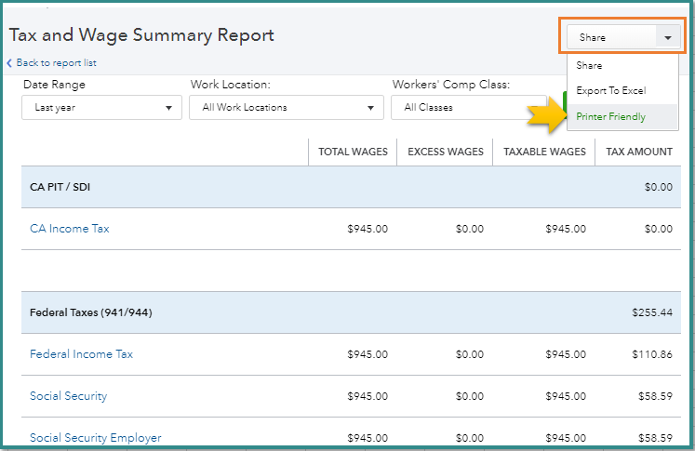Screen dimensions: 695x451
Task: Click the TOTAL WAGES column header
Action: point(353,152)
